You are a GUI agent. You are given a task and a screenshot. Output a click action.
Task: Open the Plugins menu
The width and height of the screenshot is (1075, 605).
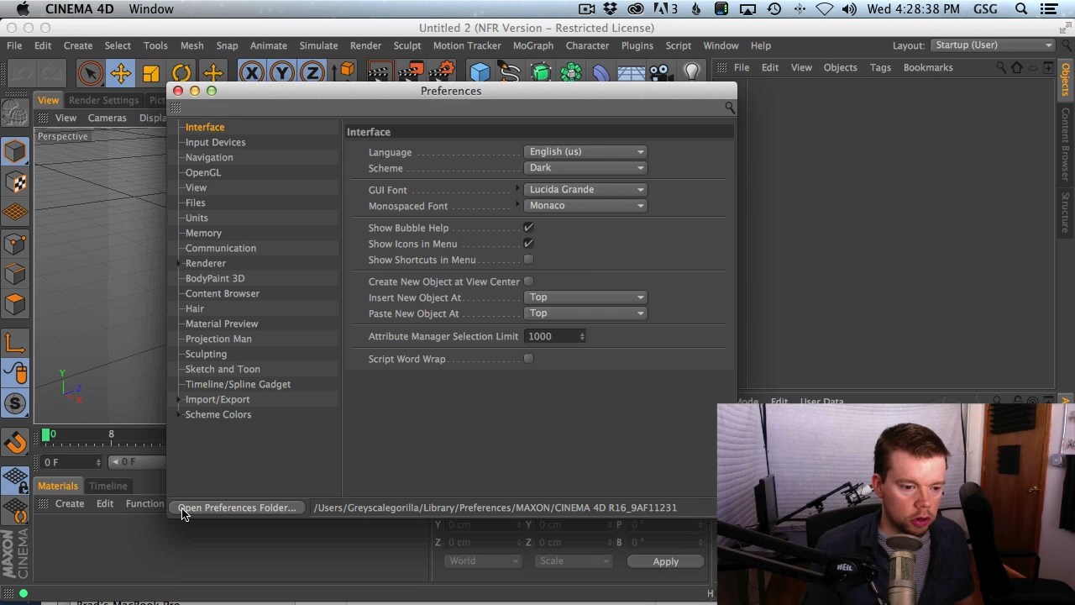point(637,45)
